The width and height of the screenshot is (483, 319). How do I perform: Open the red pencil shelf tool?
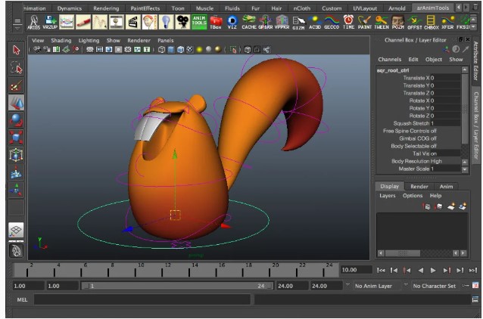83,22
